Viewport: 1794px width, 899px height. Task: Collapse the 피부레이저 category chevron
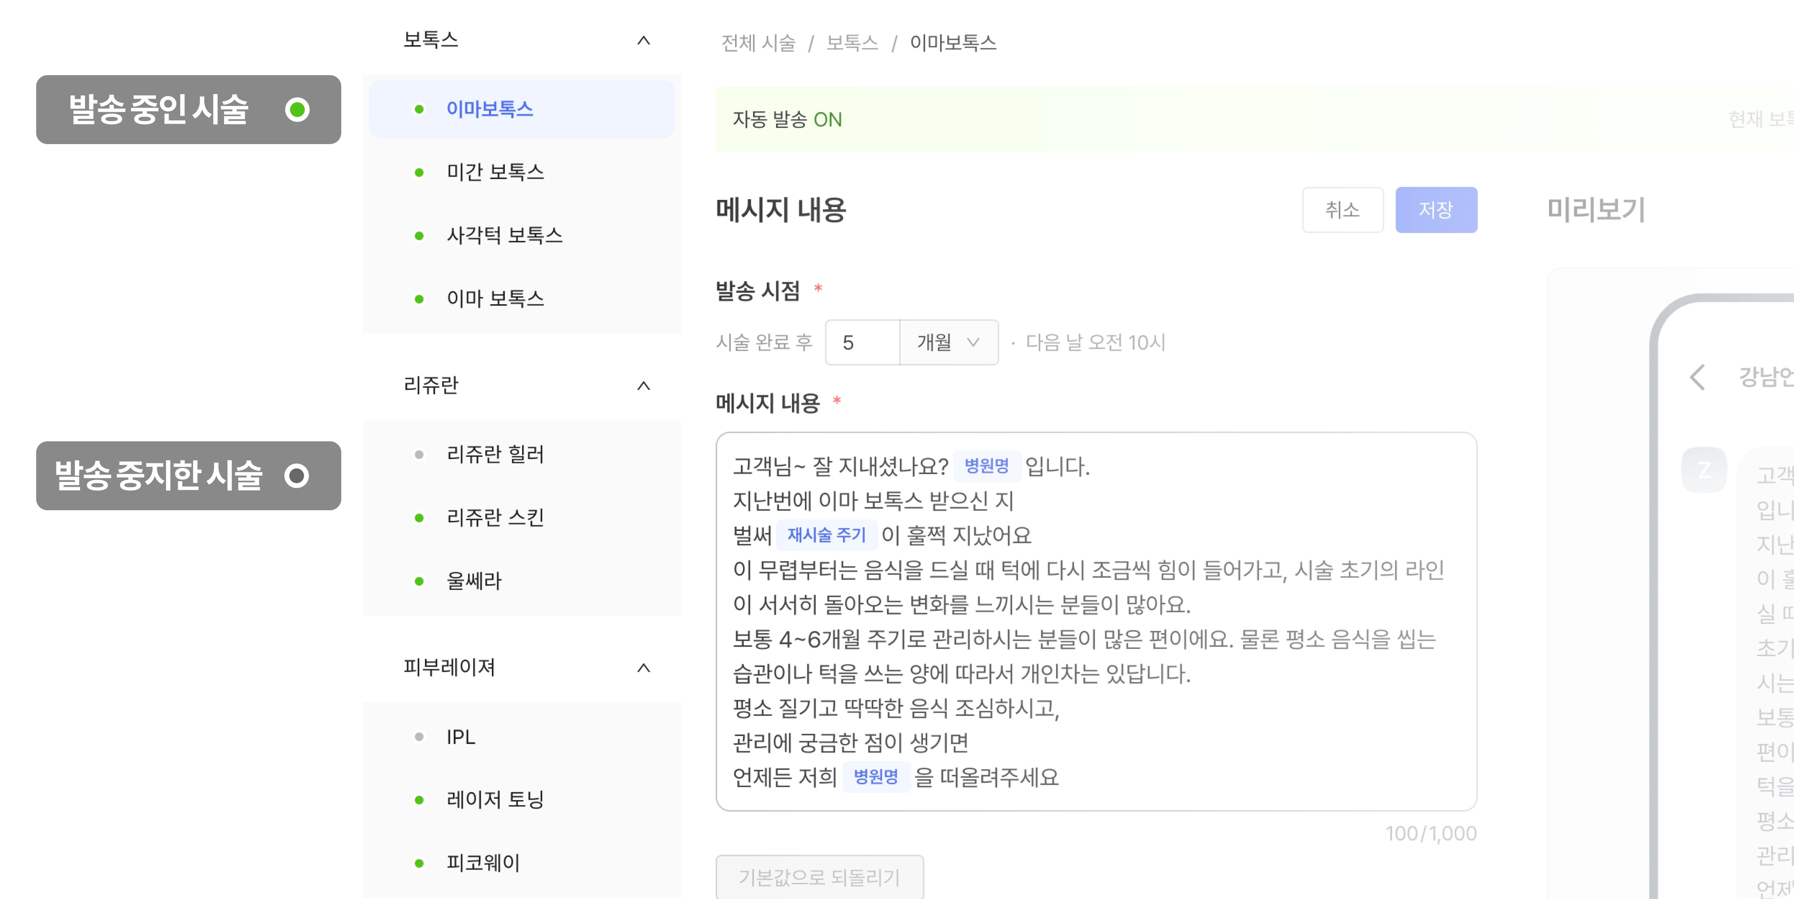644,668
